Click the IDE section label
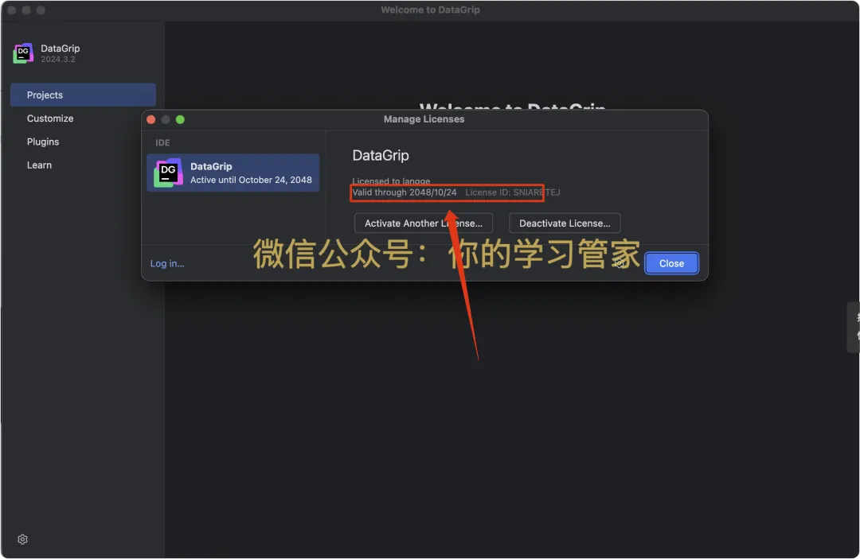This screenshot has width=860, height=559. coord(162,142)
